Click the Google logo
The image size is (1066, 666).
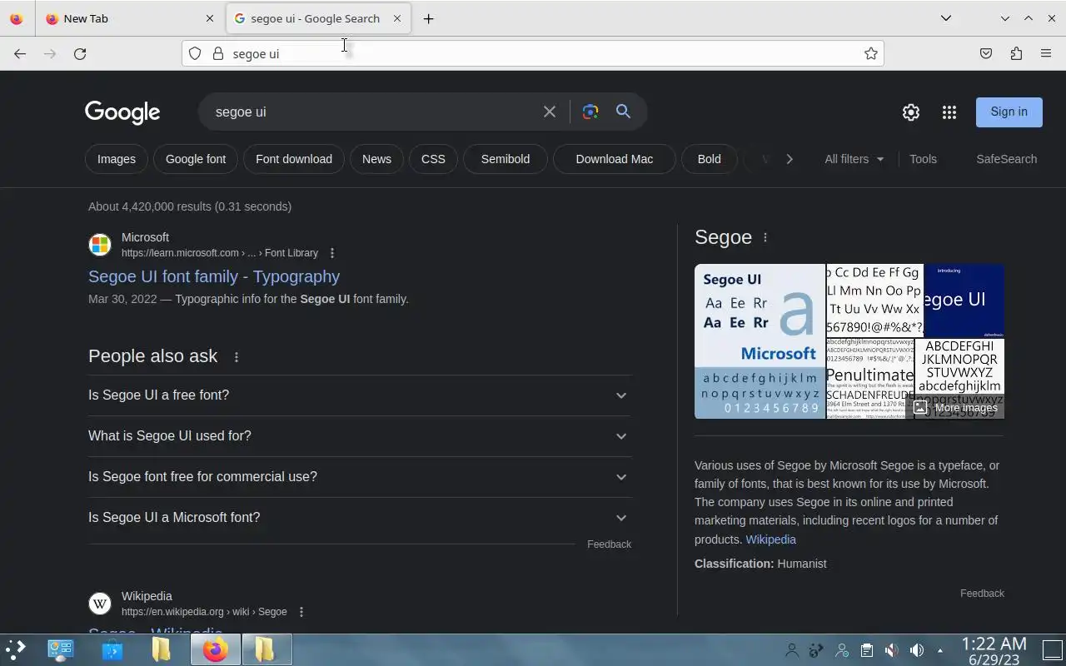[122, 112]
